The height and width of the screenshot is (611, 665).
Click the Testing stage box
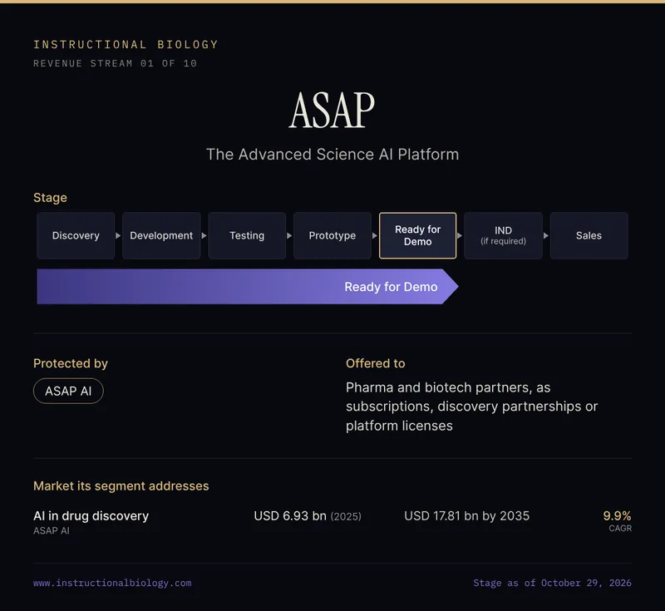[x=247, y=235]
